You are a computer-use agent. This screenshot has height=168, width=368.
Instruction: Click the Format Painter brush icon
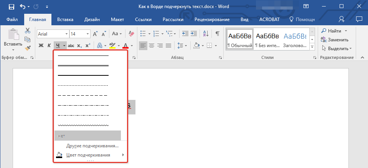pyautogui.click(x=28, y=48)
